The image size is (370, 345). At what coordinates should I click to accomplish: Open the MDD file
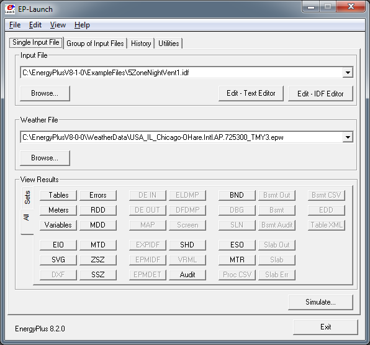point(98,225)
